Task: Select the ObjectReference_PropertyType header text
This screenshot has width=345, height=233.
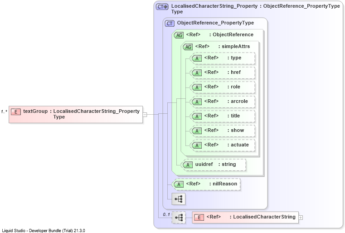Action: point(215,23)
